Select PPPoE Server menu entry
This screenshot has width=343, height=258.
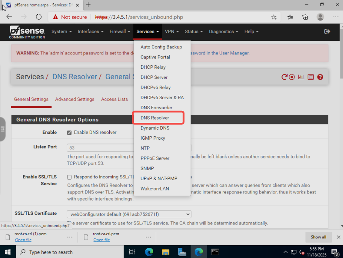point(162,158)
